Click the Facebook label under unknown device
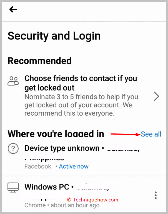The height and width of the screenshot is (214, 168). [38, 166]
